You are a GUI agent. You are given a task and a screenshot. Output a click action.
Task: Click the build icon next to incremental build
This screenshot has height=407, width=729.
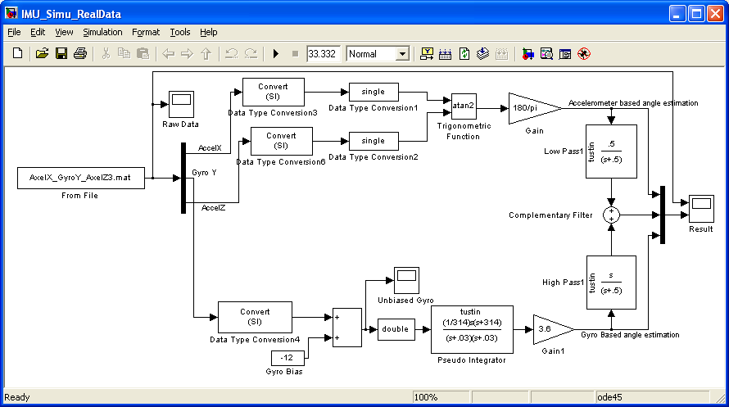[x=445, y=54]
